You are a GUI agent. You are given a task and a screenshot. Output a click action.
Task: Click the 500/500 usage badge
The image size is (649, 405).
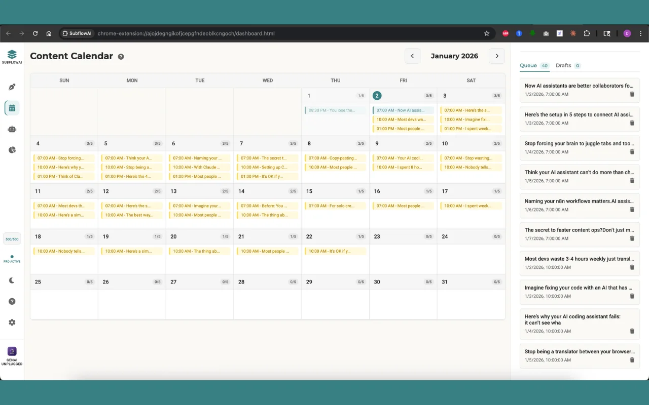click(12, 239)
